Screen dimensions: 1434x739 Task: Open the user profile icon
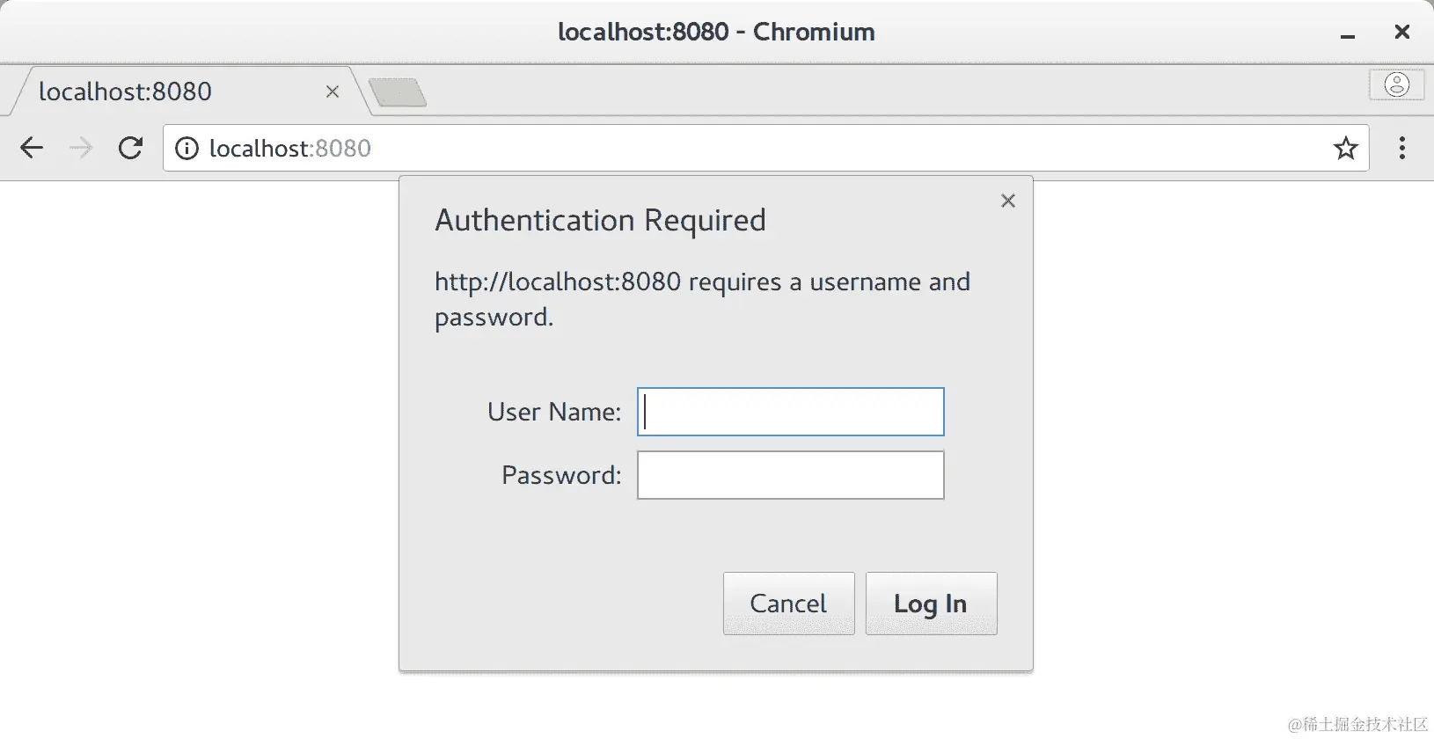click(x=1396, y=84)
